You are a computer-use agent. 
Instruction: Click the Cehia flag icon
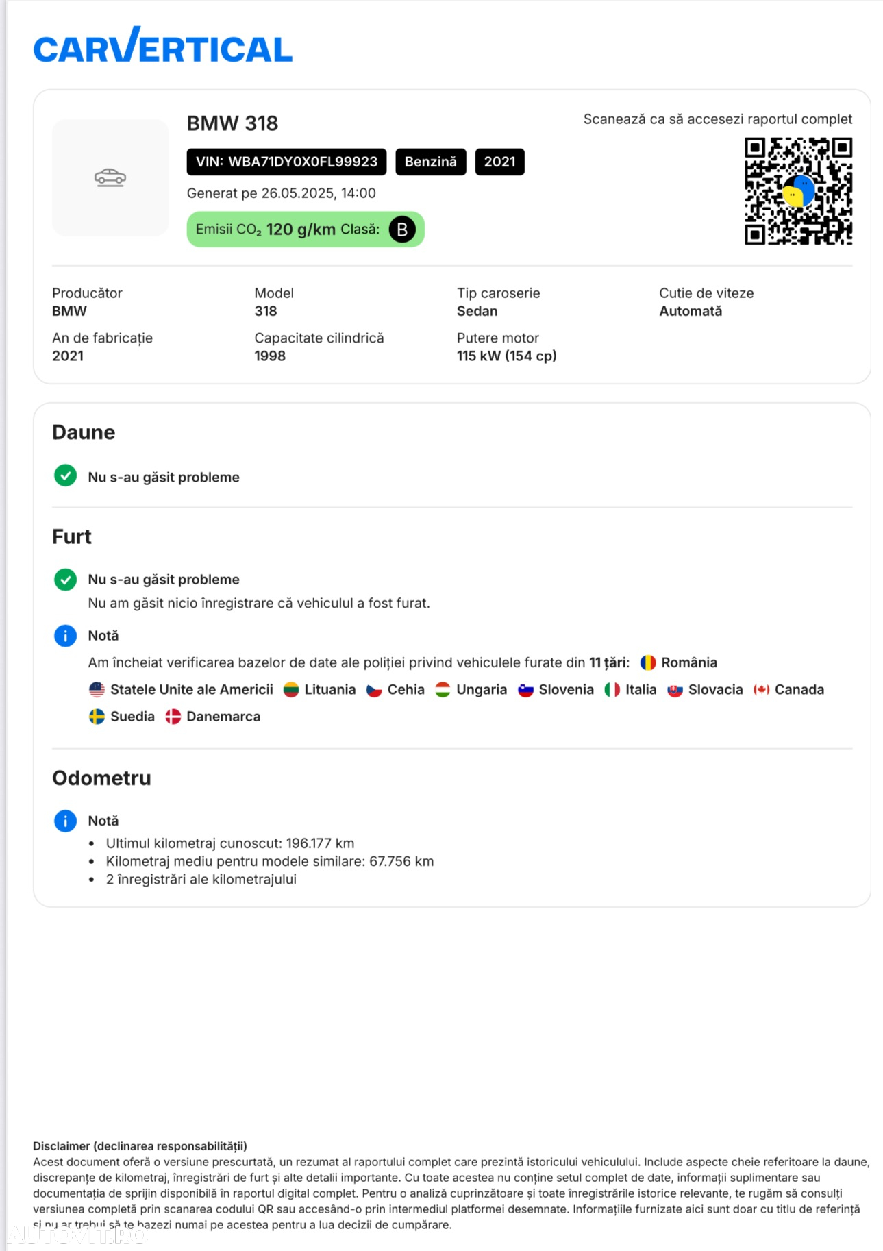374,690
